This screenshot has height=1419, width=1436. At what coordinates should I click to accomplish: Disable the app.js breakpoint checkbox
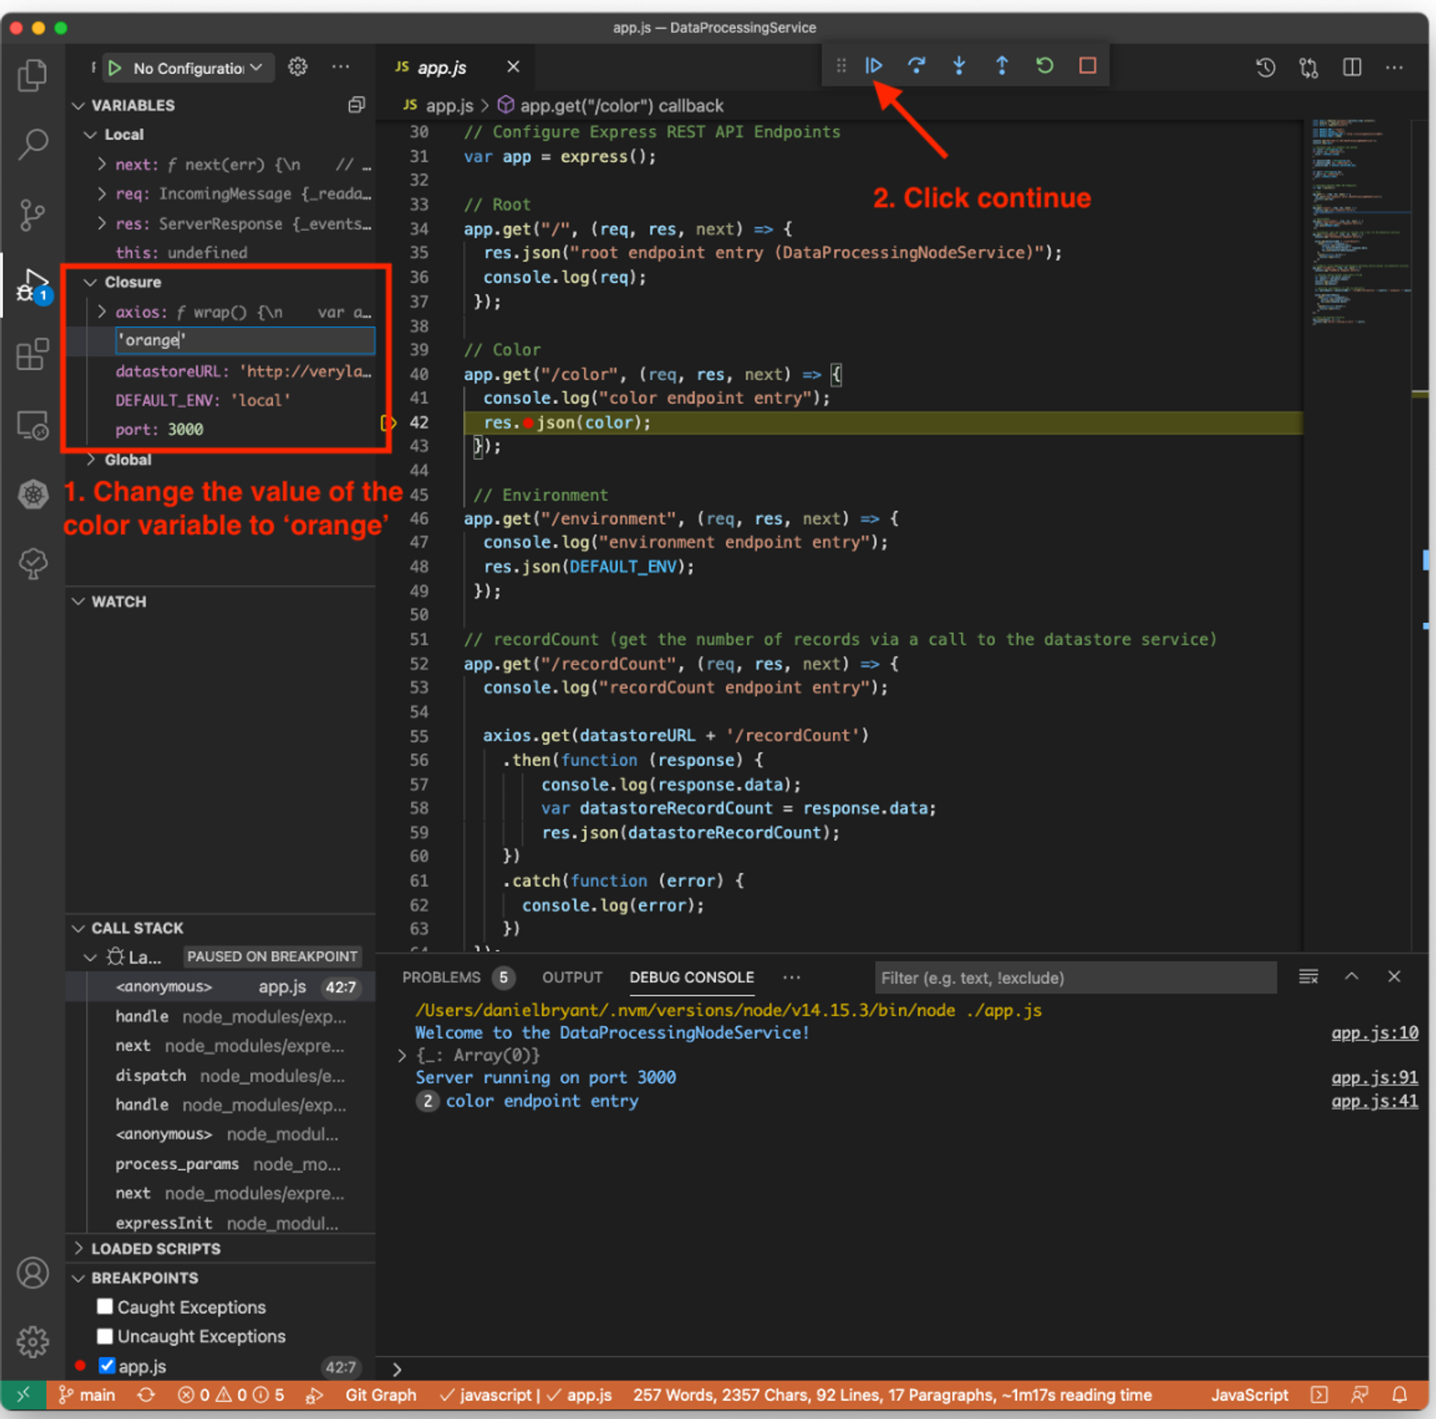pos(107,1366)
